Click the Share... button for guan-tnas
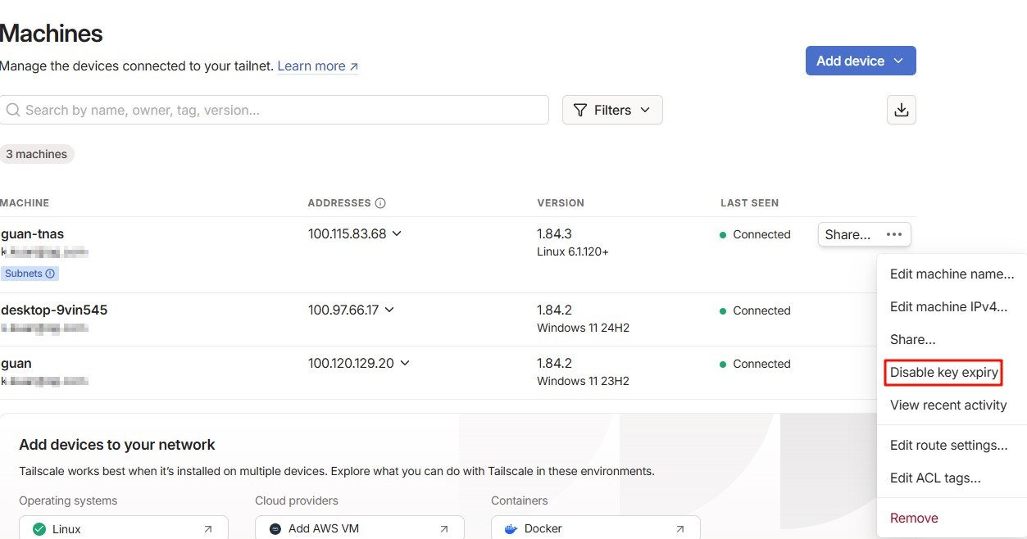Image resolution: width=1027 pixels, height=539 pixels. click(848, 234)
